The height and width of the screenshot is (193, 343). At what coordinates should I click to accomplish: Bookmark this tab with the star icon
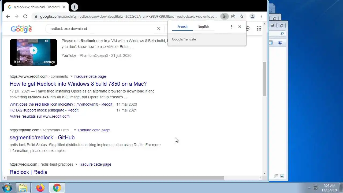[x=242, y=16]
